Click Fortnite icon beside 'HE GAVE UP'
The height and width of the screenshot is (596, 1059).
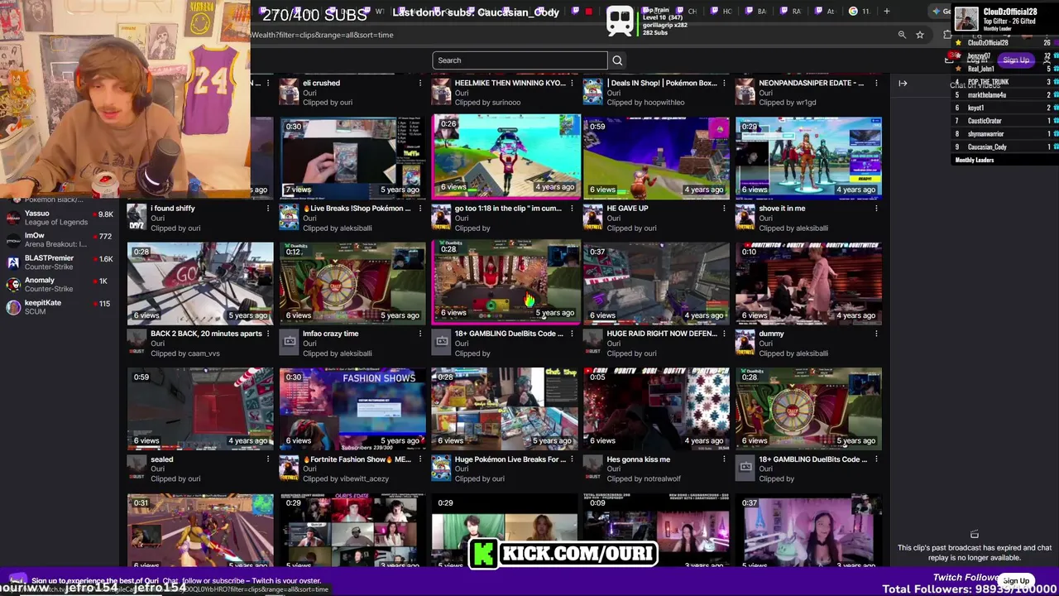(593, 219)
